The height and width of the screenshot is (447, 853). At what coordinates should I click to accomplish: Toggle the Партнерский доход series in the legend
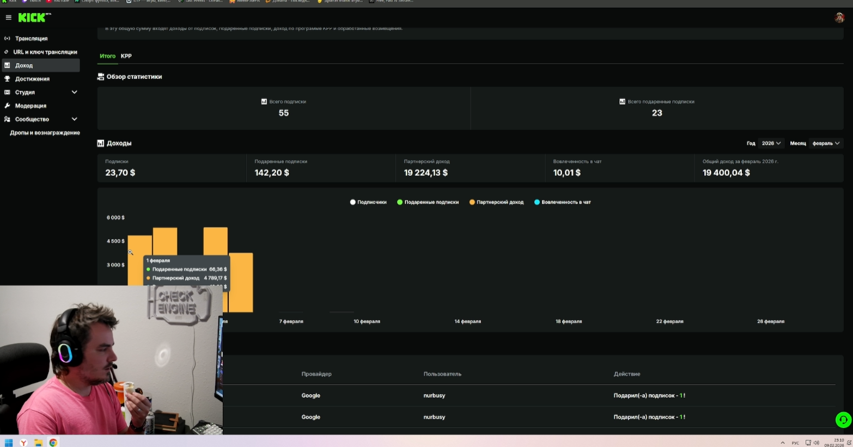(x=496, y=202)
